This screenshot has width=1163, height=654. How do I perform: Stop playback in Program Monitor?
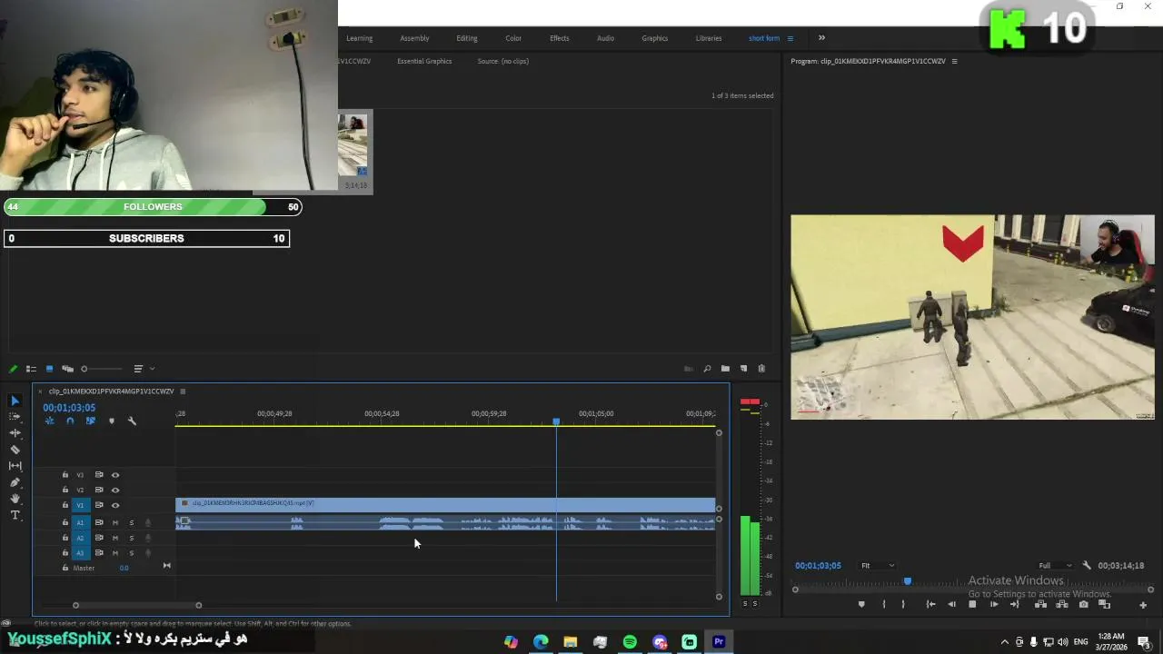point(972,604)
